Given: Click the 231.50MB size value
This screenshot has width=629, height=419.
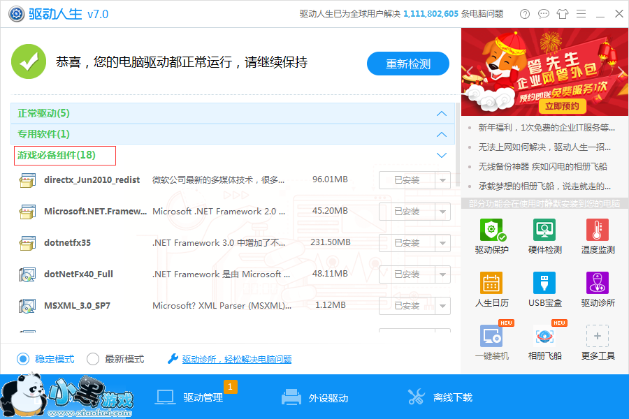Looking at the screenshot, I should pos(330,242).
